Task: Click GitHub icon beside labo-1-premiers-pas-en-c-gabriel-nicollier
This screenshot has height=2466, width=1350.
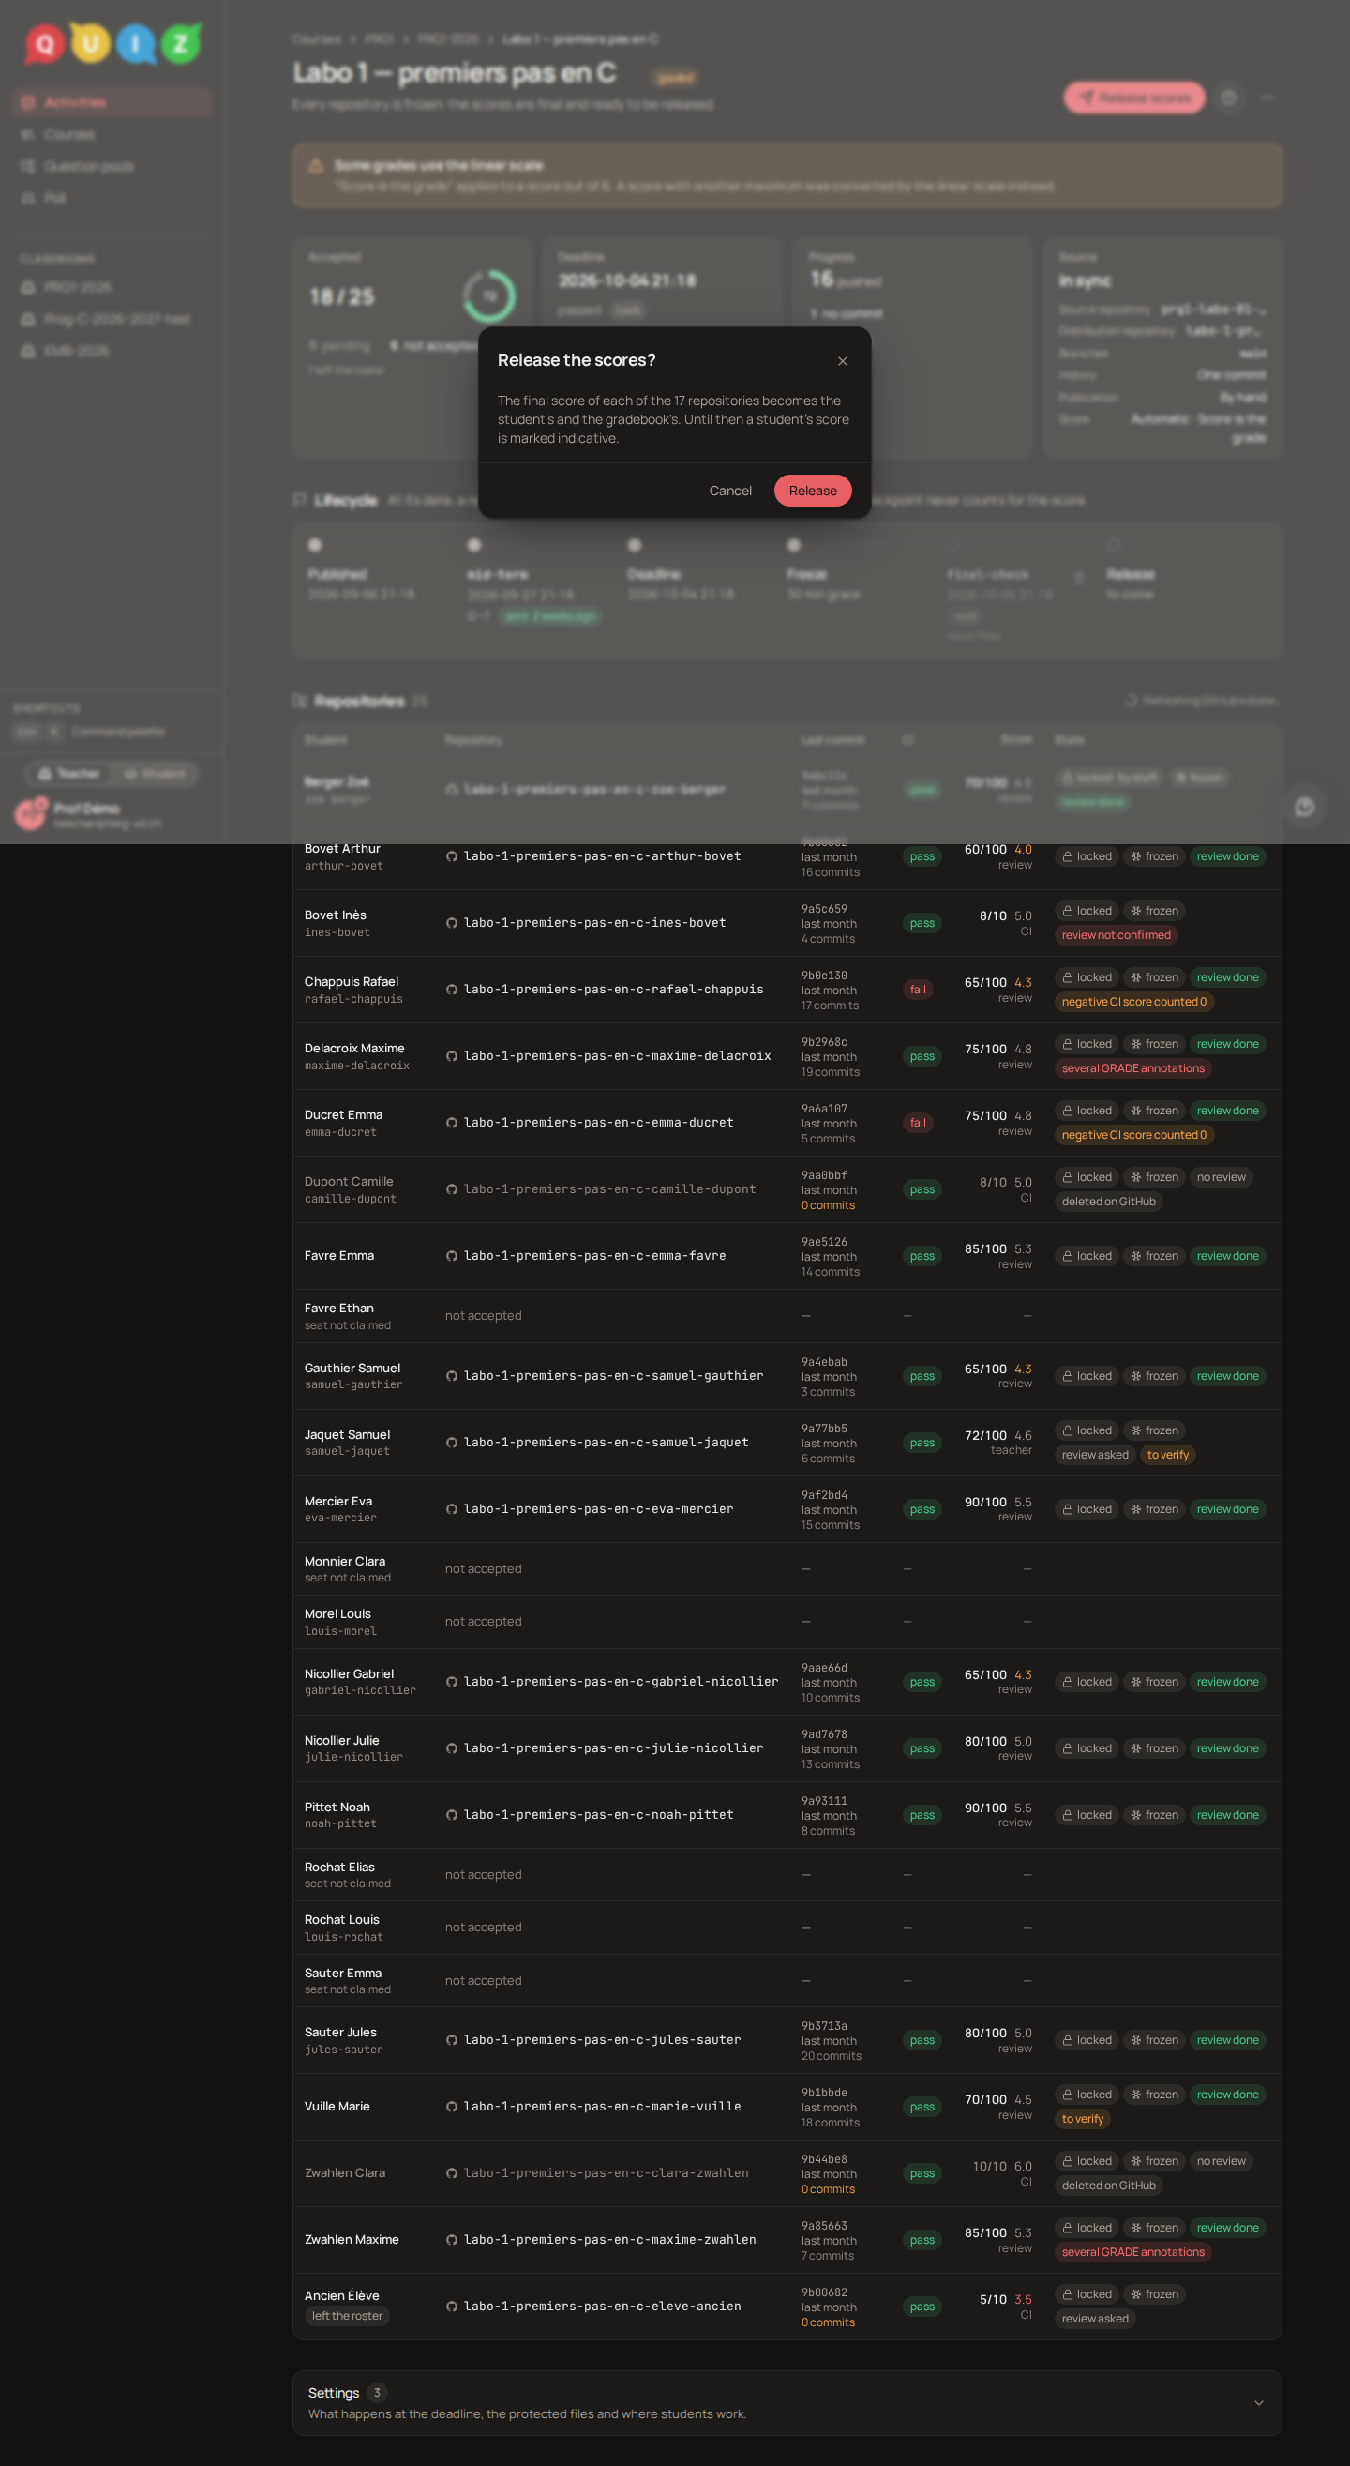Action: pyautogui.click(x=452, y=1682)
